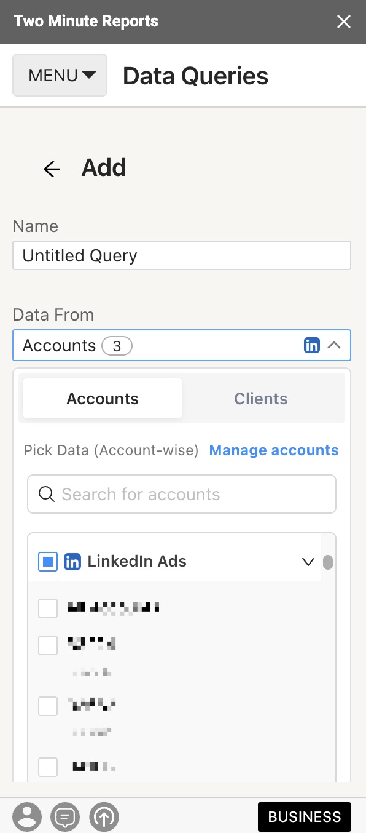Open the Manage accounts link
This screenshot has height=833, width=366.
click(x=274, y=450)
